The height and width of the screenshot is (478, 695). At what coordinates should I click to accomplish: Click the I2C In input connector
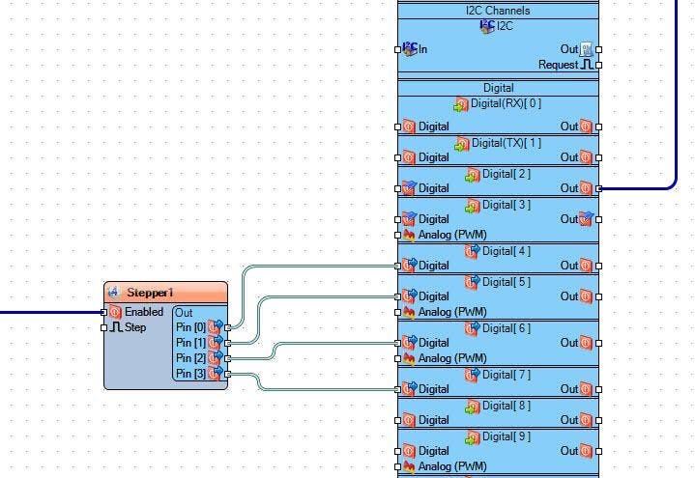(x=397, y=49)
